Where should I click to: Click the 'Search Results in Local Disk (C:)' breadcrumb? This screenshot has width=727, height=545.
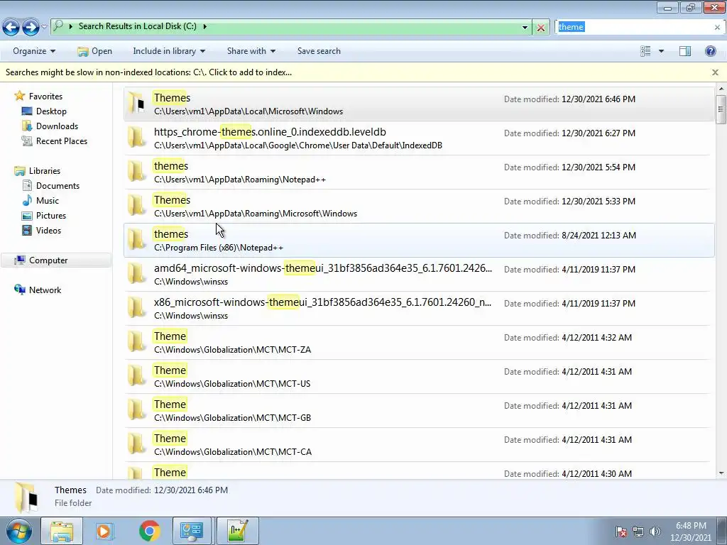tap(137, 26)
